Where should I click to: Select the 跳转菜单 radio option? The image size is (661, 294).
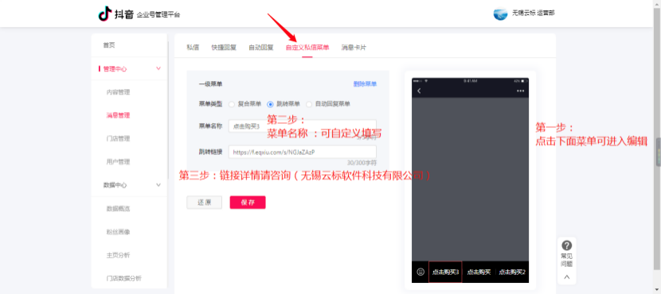pos(270,104)
